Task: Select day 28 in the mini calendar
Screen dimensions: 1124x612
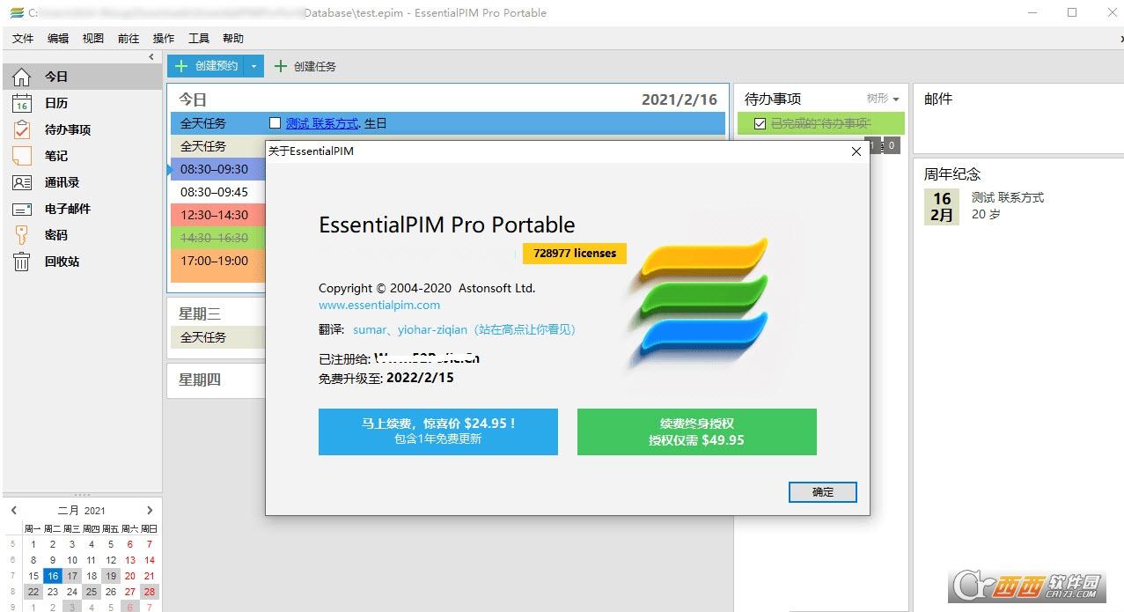Action: click(150, 592)
